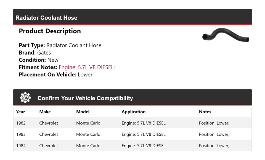265x160 pixels.
Task: Click the Brand Gates text
Action: click(35, 53)
